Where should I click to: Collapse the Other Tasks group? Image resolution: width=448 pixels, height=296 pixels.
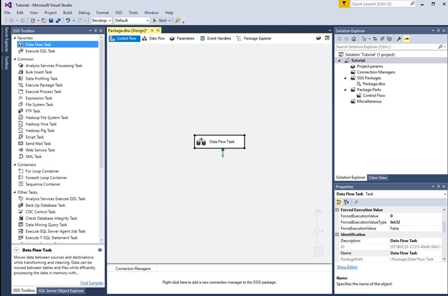15,192
